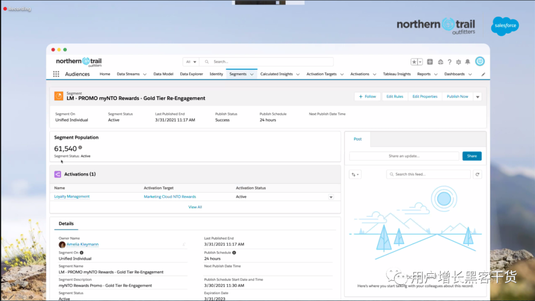Viewport: 535px width, 301px height.
Task: Click the Activation Target column header
Action: 159,188
